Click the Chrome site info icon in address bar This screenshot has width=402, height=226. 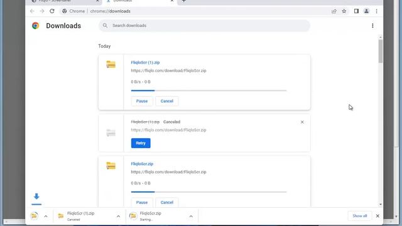pyautogui.click(x=64, y=11)
